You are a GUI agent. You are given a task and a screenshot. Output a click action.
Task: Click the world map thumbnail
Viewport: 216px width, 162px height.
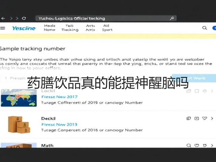point(19,98)
